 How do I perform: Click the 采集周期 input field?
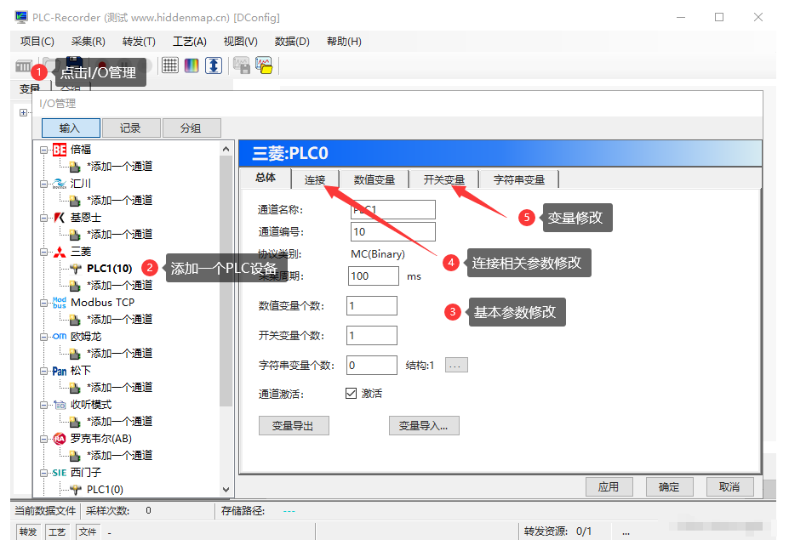tap(374, 276)
